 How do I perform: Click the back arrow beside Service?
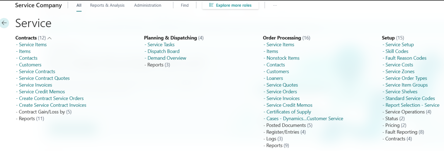click(x=4, y=23)
